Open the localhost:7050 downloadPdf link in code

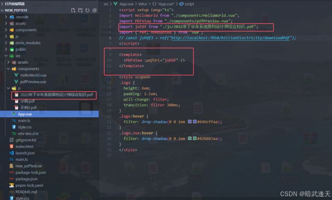point(230,38)
